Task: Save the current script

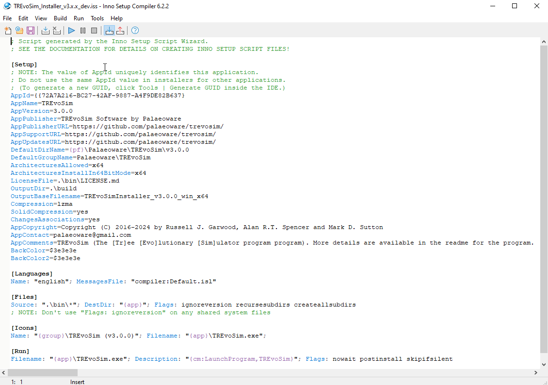Action: click(31, 31)
